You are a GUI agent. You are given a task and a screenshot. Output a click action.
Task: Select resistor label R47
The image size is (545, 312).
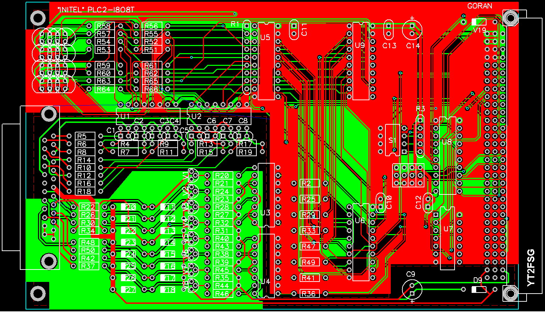point(308,246)
